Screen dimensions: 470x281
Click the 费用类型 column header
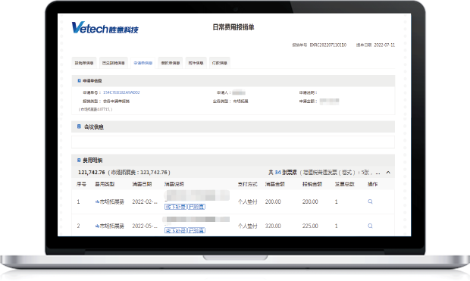click(105, 184)
